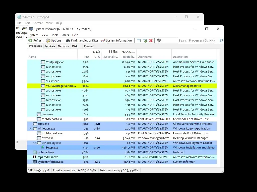Click the MpCmdRun.exe shield icon
257x192 pixels.
pos(34,157)
